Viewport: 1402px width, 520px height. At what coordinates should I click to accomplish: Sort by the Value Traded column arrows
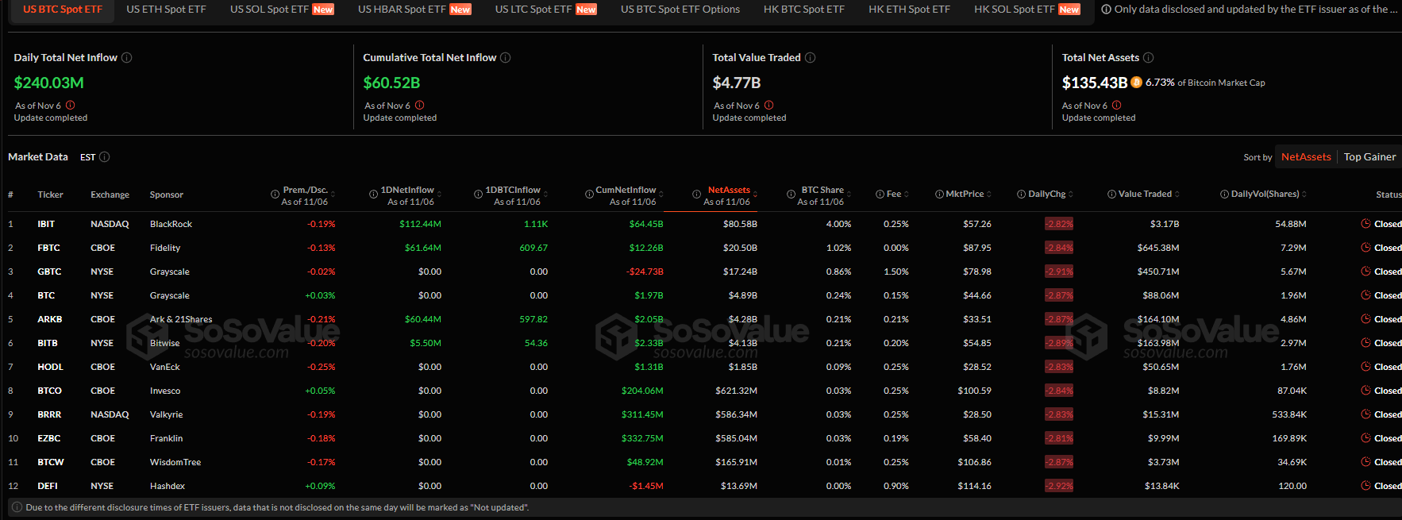pos(1177,195)
